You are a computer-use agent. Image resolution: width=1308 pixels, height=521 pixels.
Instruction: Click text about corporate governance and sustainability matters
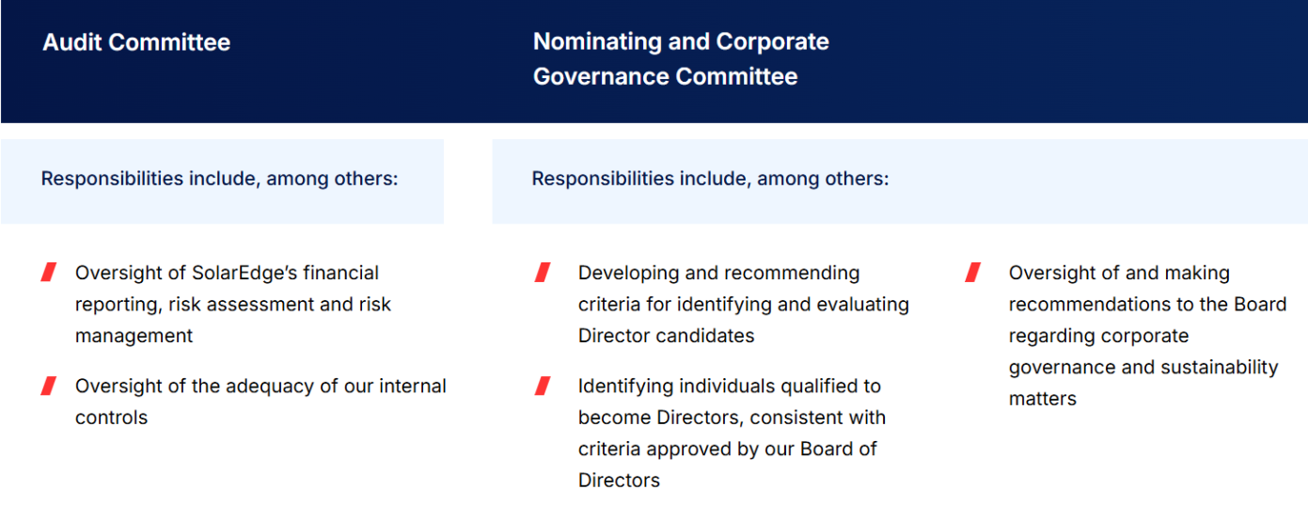coord(1147,336)
